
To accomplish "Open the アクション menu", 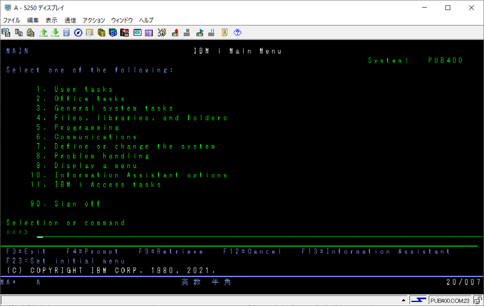I will click(x=93, y=20).
